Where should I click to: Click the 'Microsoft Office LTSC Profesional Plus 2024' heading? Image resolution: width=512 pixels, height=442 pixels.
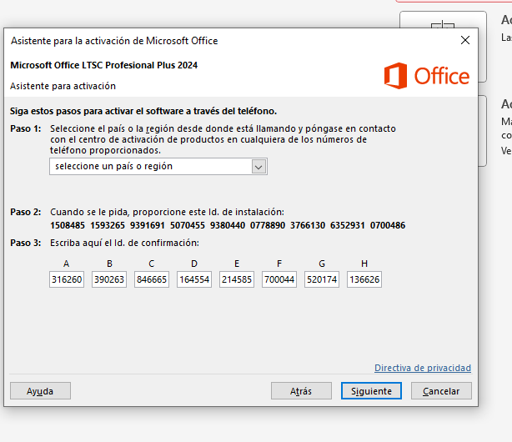pos(104,65)
